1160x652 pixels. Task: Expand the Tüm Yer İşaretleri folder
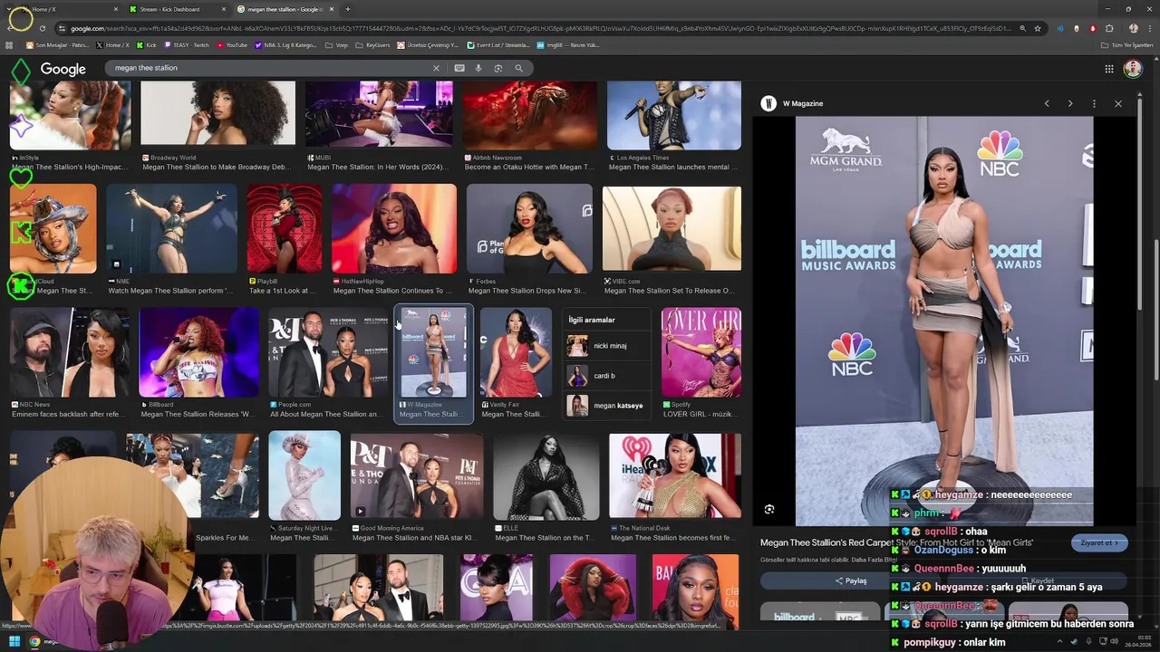point(1127,44)
